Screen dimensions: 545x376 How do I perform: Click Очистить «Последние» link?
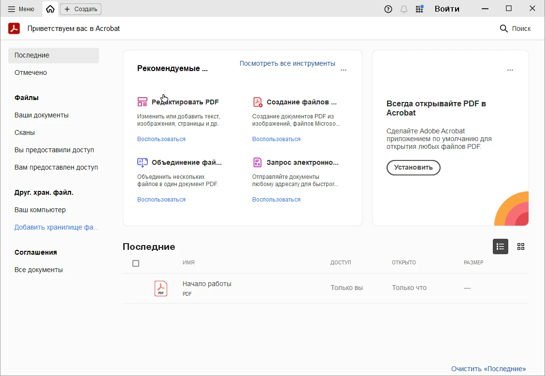[488, 369]
